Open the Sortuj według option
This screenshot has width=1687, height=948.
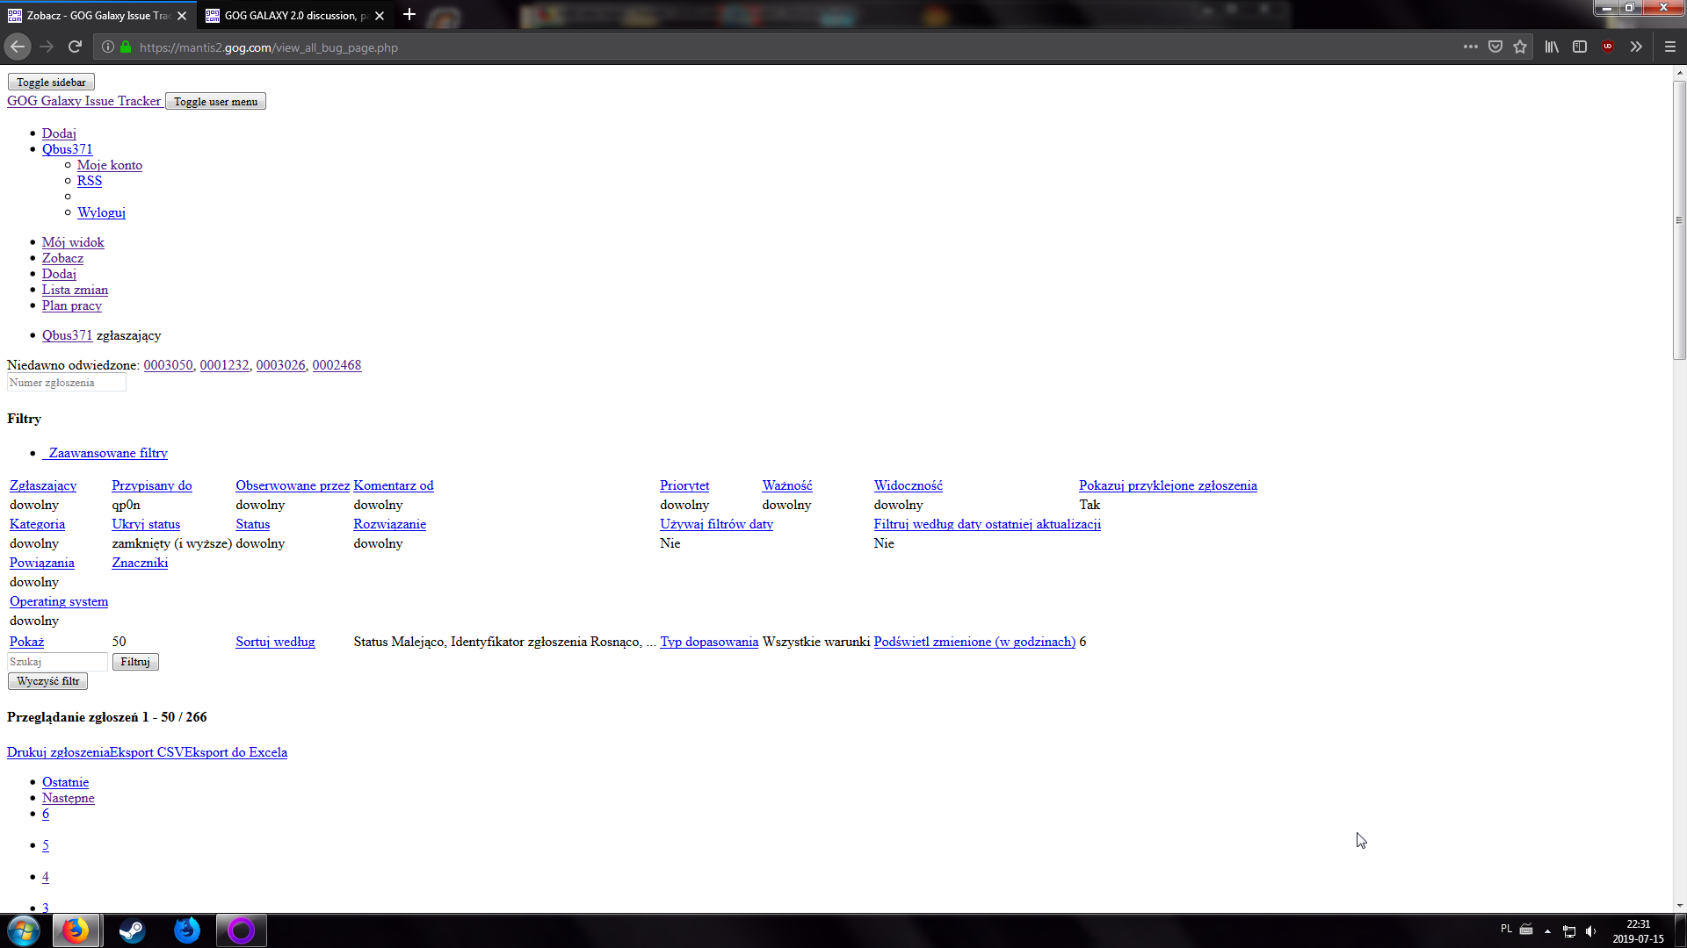click(x=275, y=642)
